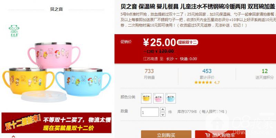Image resolution: width=276 pixels, height=138 pixels.
Task: Click the green bear brand logo
Action: [14, 31]
